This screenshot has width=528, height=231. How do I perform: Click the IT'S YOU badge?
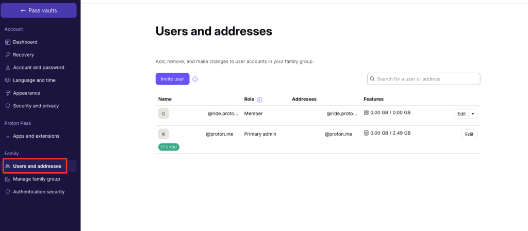[169, 147]
